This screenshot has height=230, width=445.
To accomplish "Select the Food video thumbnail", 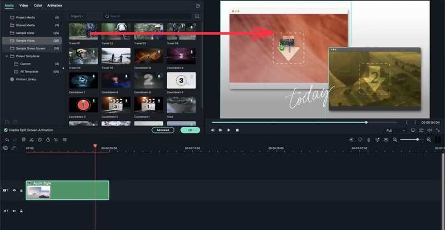I will point(181,105).
